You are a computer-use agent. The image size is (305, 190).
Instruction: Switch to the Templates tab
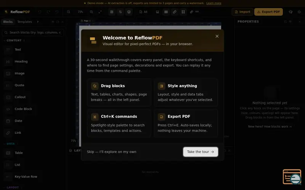coord(24,22)
